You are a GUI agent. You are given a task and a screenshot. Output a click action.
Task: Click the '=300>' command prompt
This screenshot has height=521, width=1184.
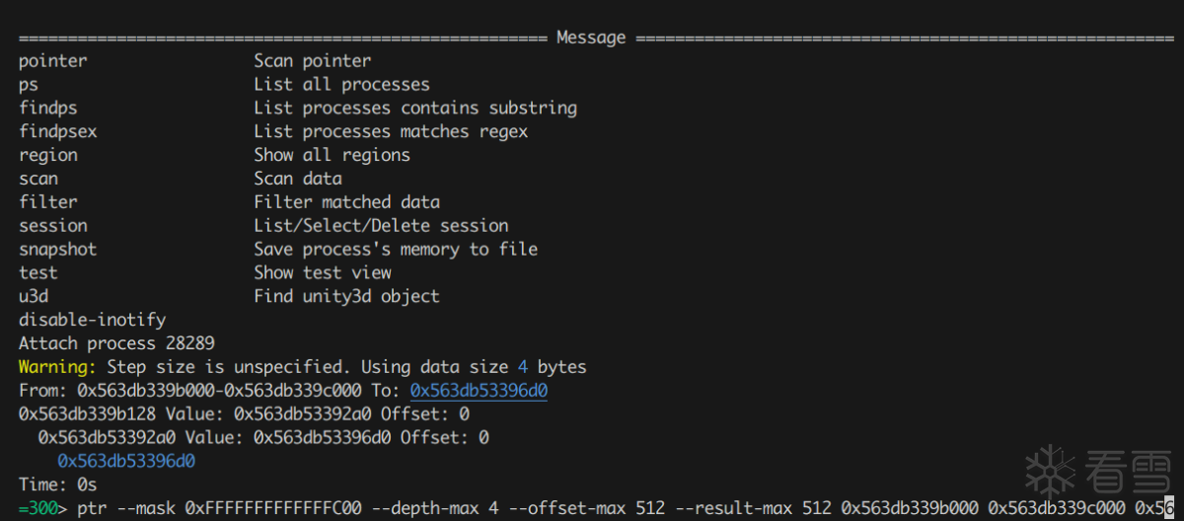[x=41, y=508]
